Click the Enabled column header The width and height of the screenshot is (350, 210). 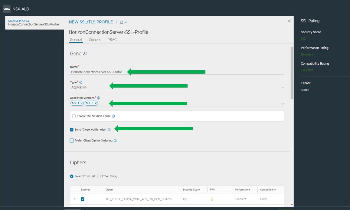point(86,190)
